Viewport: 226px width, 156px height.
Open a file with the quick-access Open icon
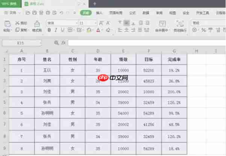point(27,13)
